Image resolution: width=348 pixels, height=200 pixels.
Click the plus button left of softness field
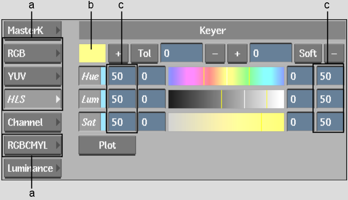coord(237,53)
